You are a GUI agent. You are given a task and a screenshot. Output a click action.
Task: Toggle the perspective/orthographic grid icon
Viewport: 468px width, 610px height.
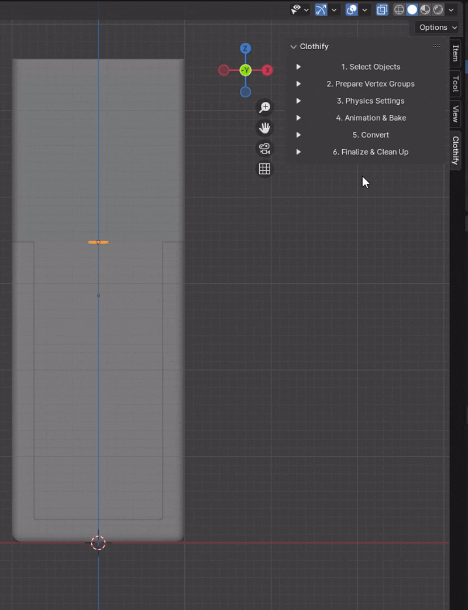coord(264,169)
